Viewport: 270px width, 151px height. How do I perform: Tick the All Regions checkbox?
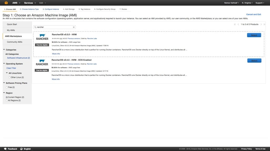[x=7, y=100]
